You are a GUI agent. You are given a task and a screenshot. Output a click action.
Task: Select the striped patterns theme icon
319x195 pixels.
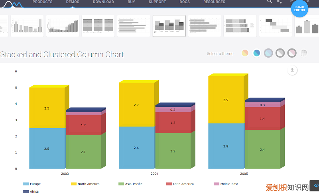tap(304, 53)
